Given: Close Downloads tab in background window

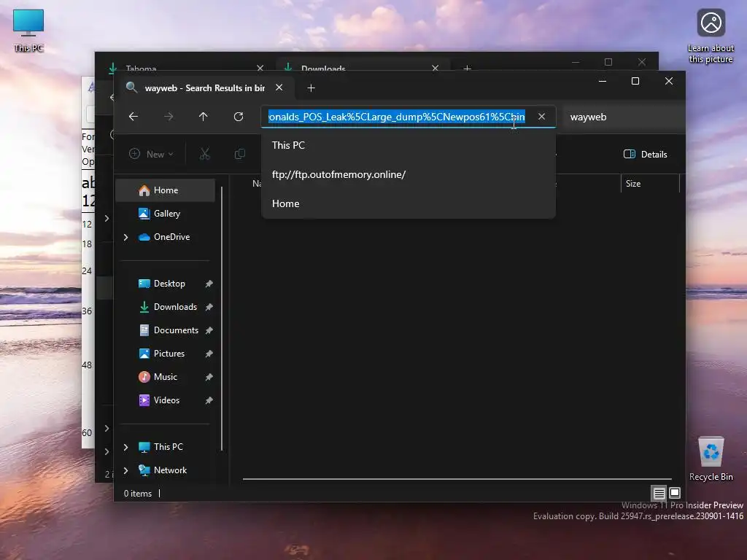Looking at the screenshot, I should click(435, 68).
